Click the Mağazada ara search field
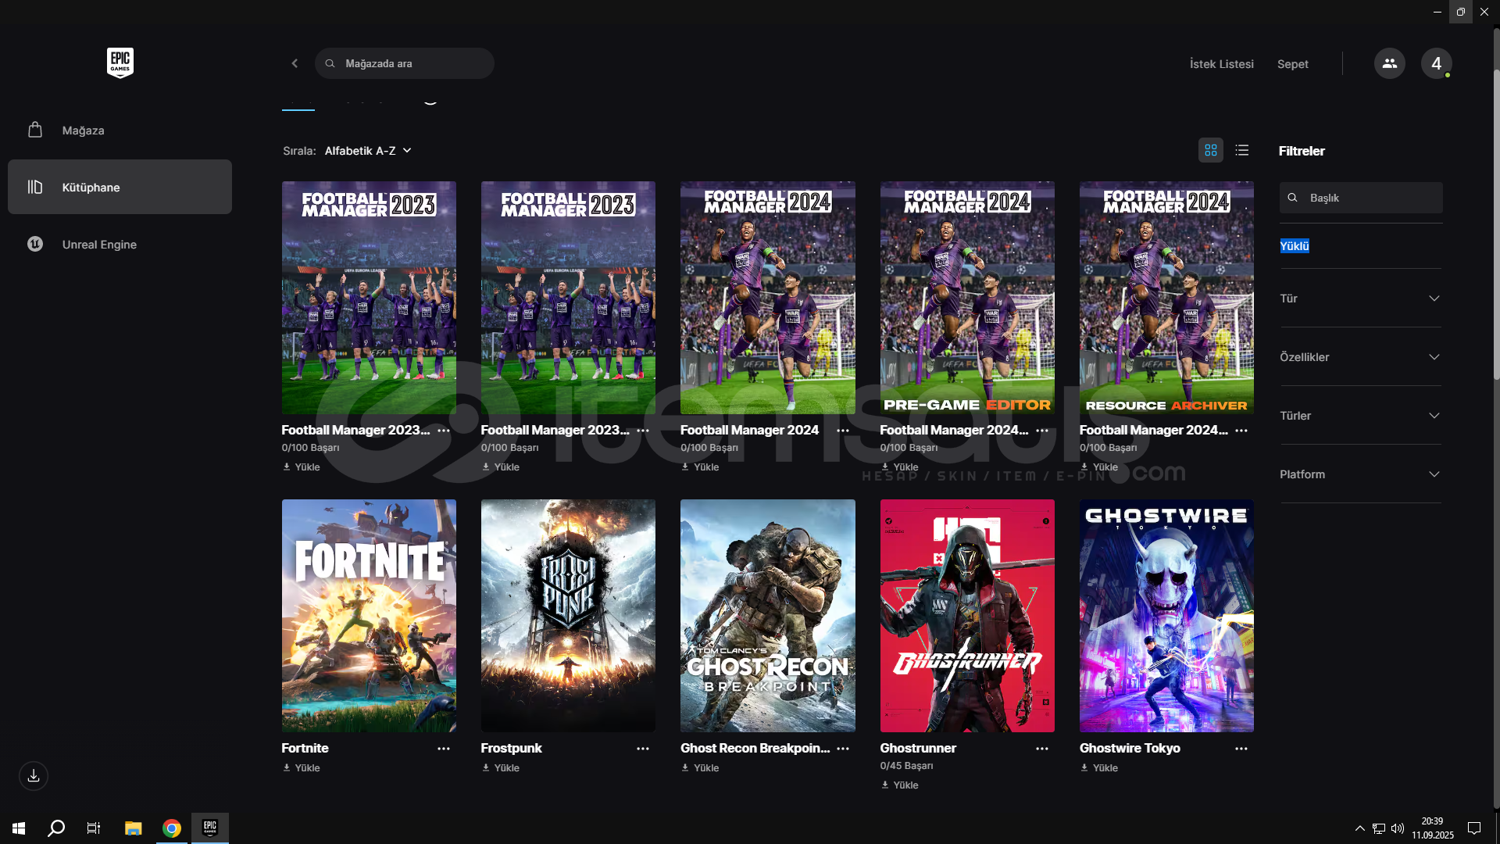 coord(405,63)
